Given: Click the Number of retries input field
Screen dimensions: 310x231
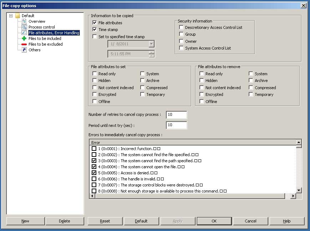Looking at the screenshot, I should (x=176, y=115).
